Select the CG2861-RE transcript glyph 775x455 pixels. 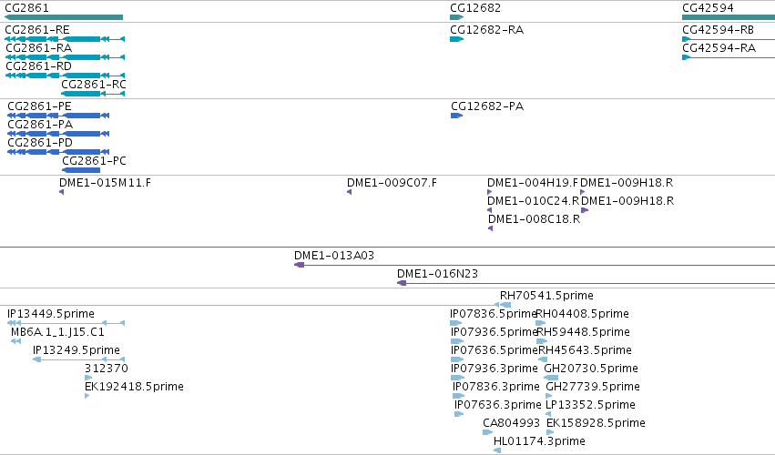[65, 39]
